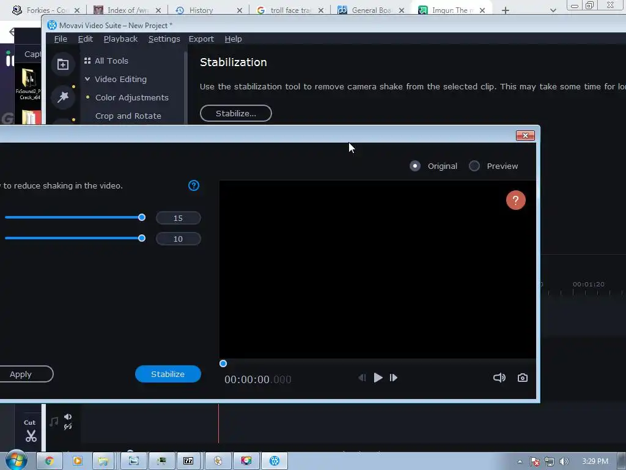
Task: Click the 00:00:00.000 timecode display
Action: click(258, 379)
